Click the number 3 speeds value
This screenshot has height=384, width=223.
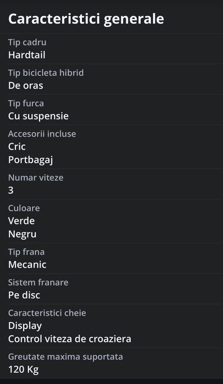click(11, 190)
